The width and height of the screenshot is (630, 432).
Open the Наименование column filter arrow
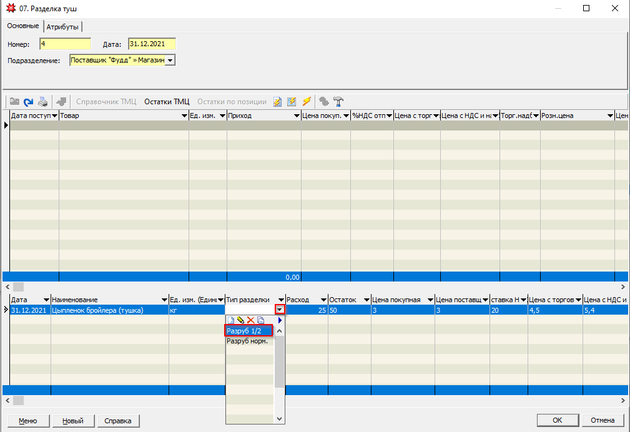[164, 300]
